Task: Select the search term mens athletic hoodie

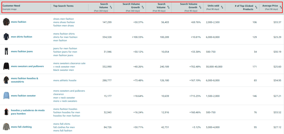Action: [65, 80]
